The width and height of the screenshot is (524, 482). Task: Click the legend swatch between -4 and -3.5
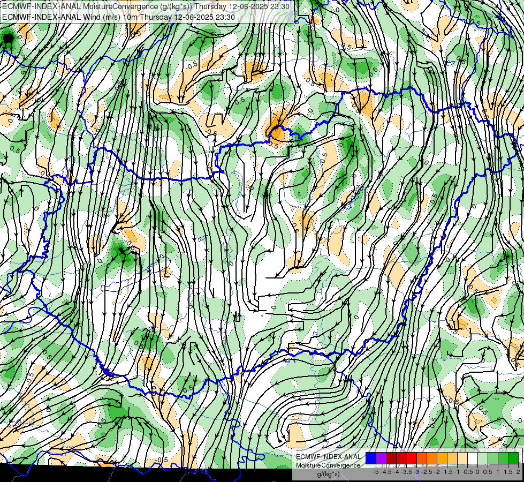(x=401, y=458)
